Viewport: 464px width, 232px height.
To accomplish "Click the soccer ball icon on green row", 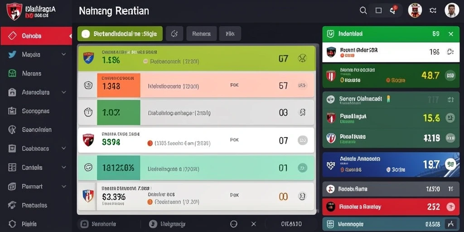I will tap(302, 58).
